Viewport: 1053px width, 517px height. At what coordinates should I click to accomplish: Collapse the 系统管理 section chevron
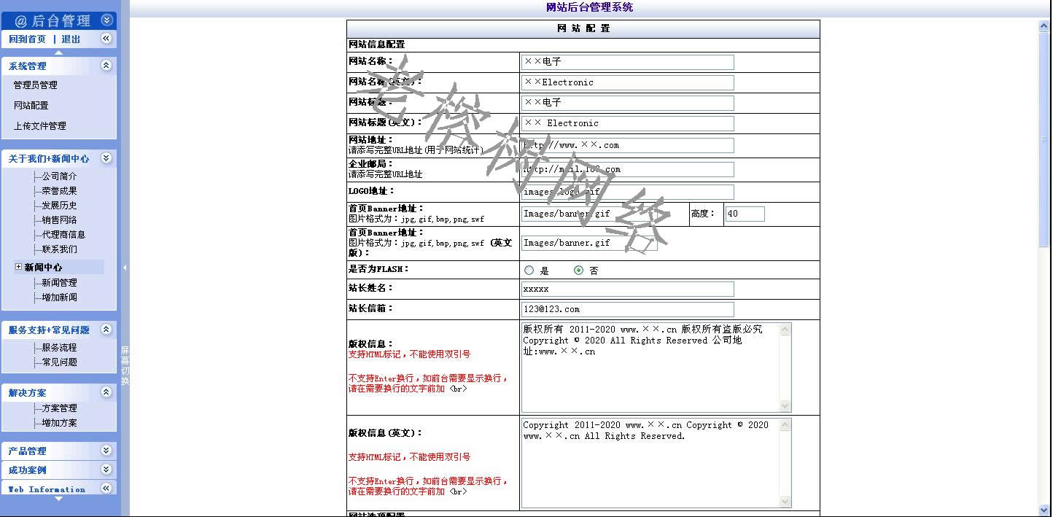pyautogui.click(x=106, y=66)
